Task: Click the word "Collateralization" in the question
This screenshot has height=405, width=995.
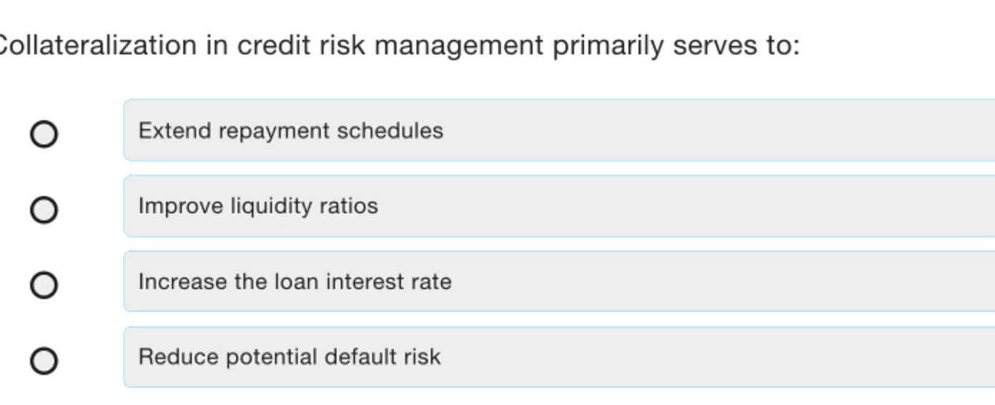Action: point(97,46)
